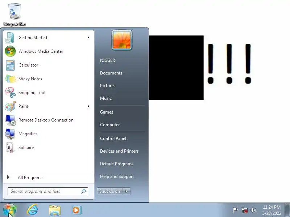The height and width of the screenshot is (217, 290).
Task: Click the Search programs and files box
Action: [x=48, y=191]
